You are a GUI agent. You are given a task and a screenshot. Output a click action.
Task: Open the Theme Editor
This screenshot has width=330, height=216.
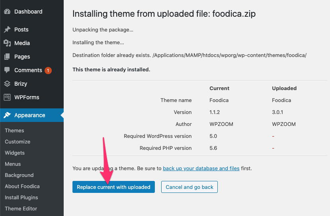pos(21,208)
